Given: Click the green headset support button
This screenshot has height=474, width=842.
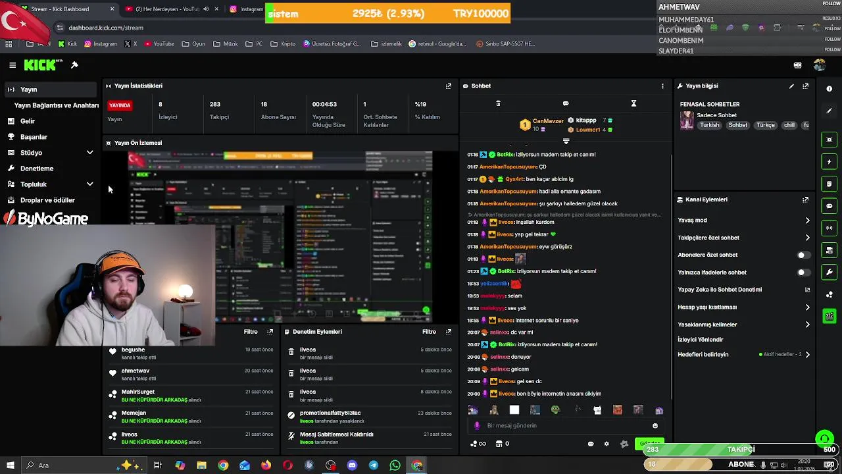Looking at the screenshot, I should pyautogui.click(x=824, y=438).
